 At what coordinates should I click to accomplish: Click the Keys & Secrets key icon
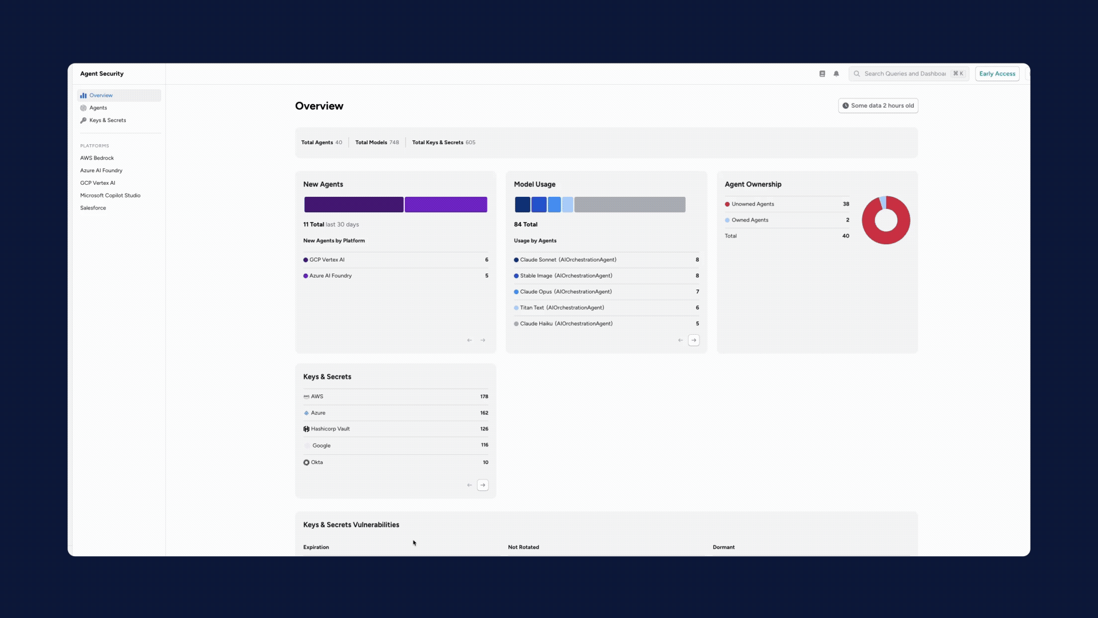click(83, 121)
